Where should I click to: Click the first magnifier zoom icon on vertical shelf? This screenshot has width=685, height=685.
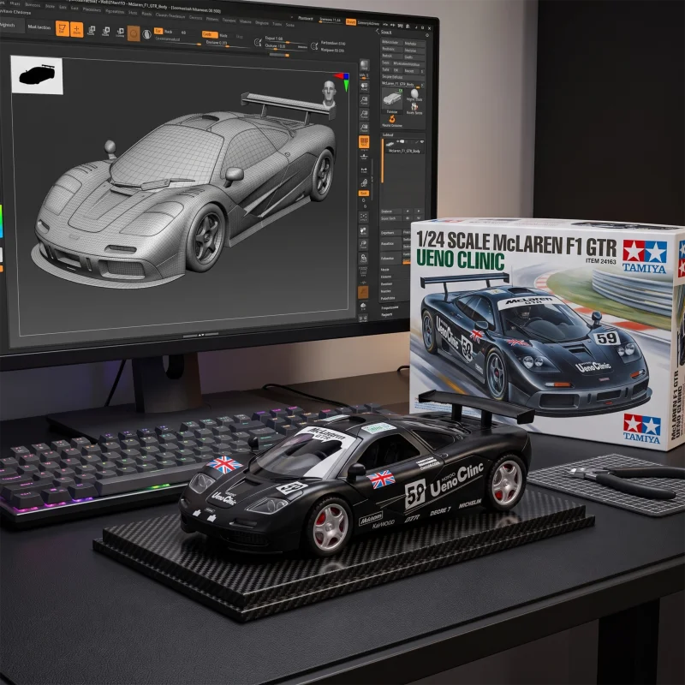coord(365,101)
